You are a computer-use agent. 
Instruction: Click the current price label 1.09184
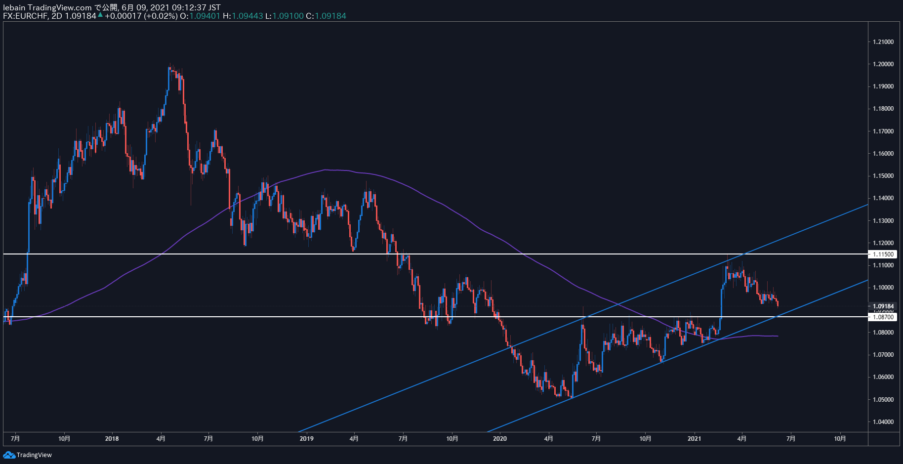(x=883, y=306)
